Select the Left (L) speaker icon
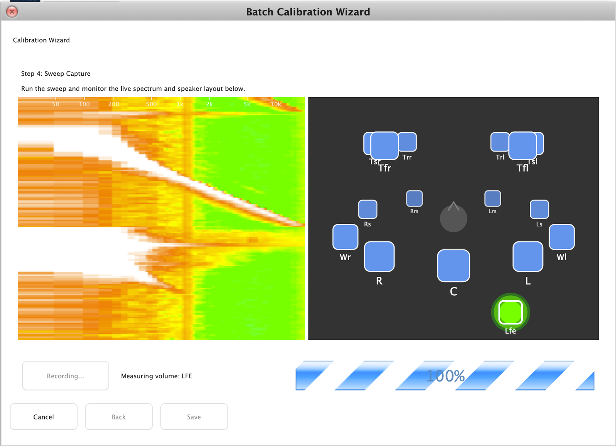This screenshot has height=446, width=616. (527, 256)
